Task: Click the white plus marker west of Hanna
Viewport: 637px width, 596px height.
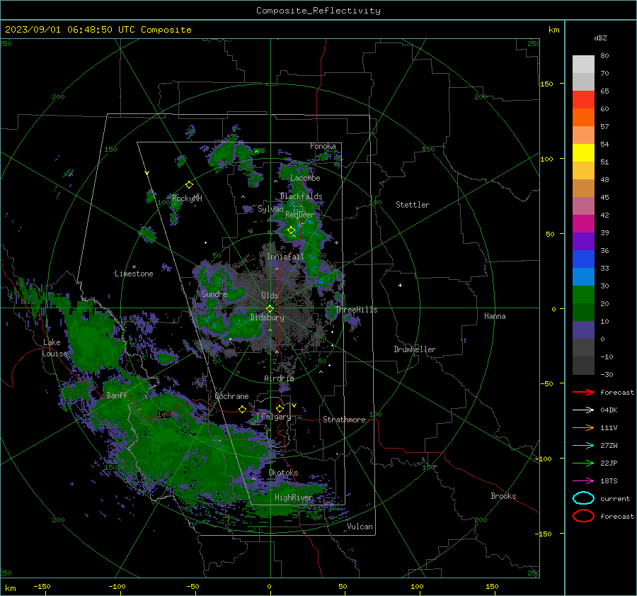Action: [400, 285]
